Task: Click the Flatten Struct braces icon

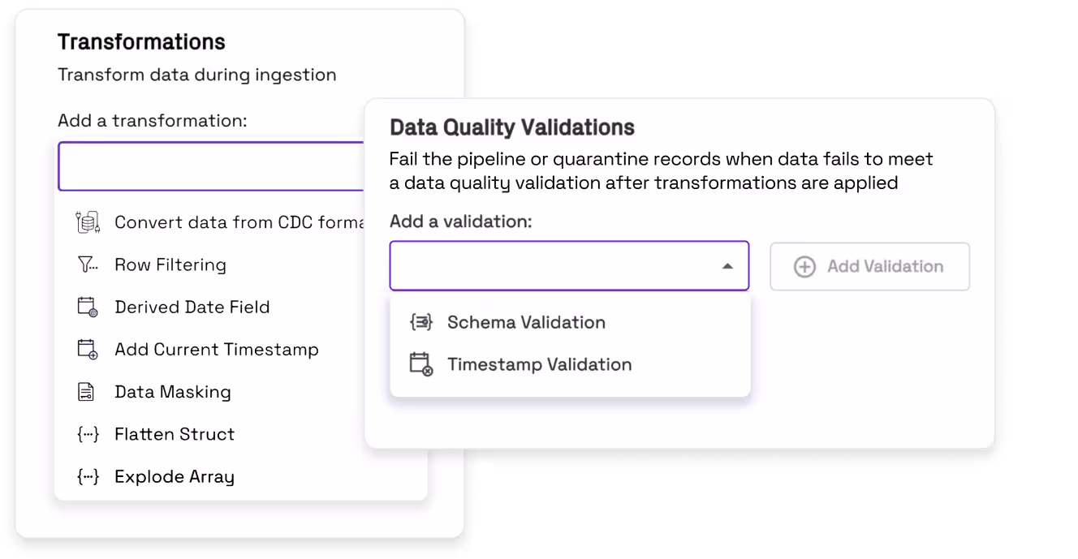Action: [88, 434]
